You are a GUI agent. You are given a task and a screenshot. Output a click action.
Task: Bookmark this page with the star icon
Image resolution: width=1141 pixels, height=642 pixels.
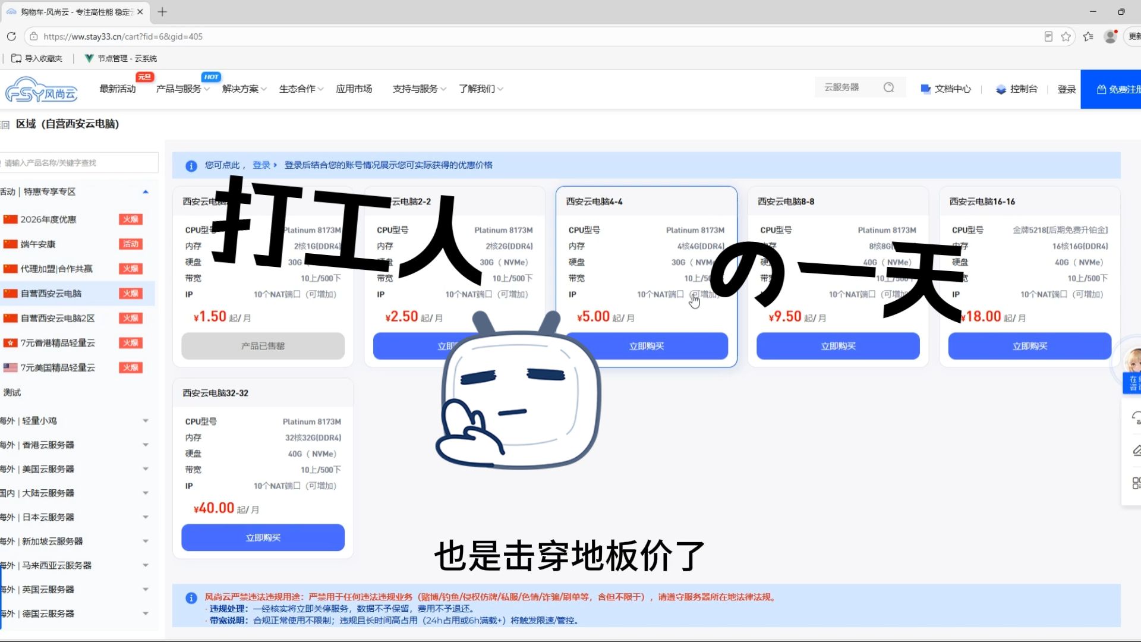1066,36
